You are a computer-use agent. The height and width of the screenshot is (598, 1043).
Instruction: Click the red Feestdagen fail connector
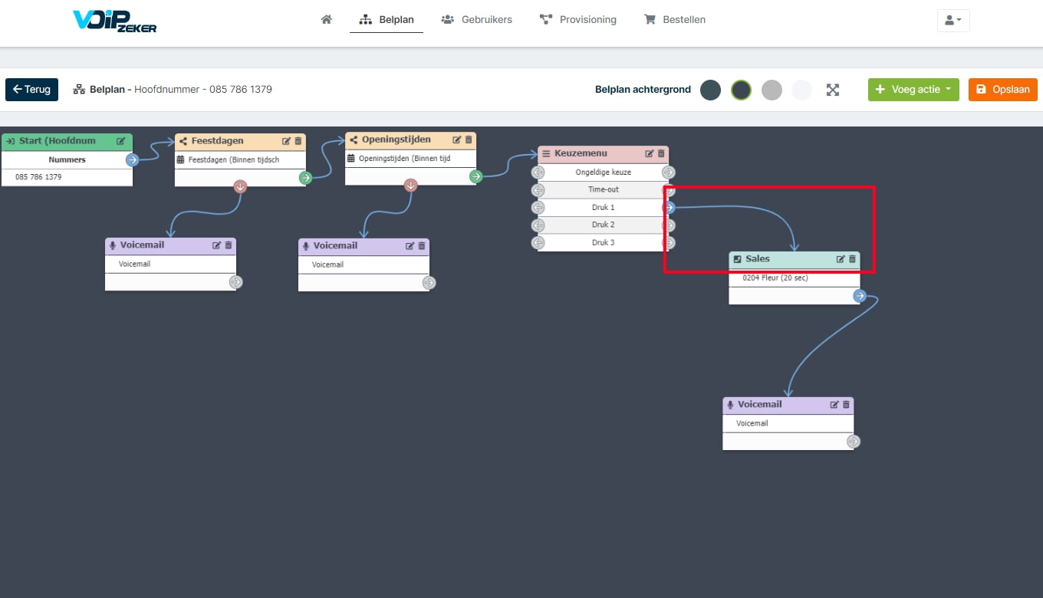(240, 186)
